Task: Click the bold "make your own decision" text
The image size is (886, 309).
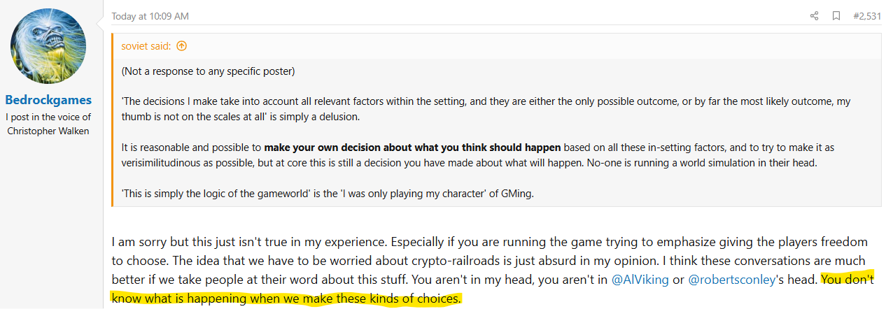Action: point(412,148)
